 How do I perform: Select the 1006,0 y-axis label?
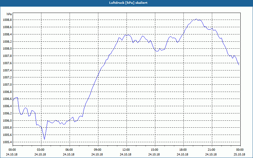(x=7, y=121)
